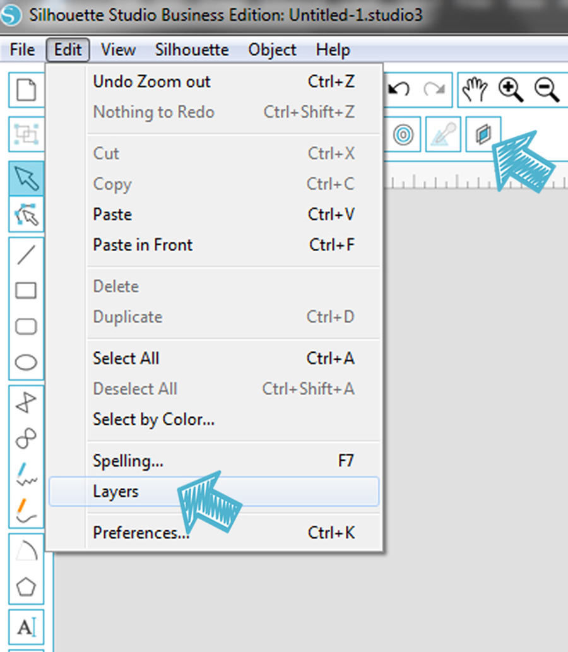This screenshot has width=568, height=652.
Task: Choose the Ellipse tool
Action: [x=27, y=362]
